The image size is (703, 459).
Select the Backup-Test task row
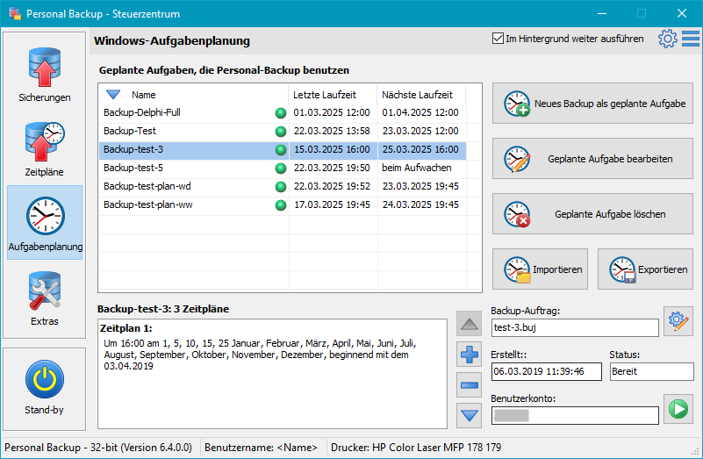coord(283,131)
